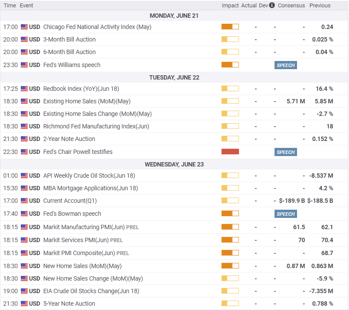Image resolution: width=349 pixels, height=310 pixels.
Task: Click the Previous column header
Action: pos(320,6)
